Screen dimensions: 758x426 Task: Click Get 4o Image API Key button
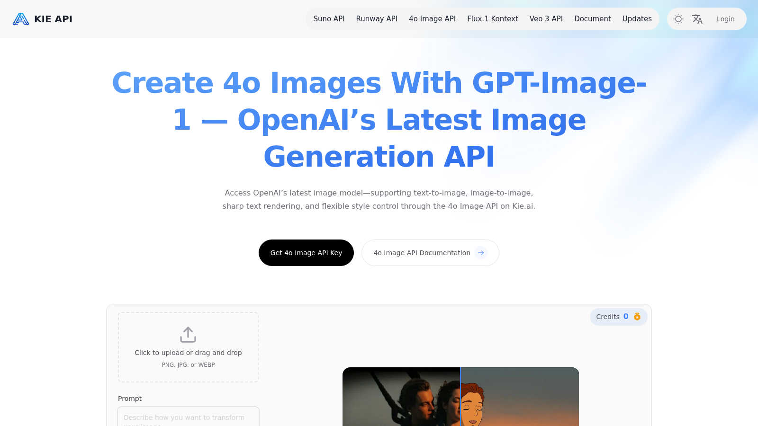[306, 253]
